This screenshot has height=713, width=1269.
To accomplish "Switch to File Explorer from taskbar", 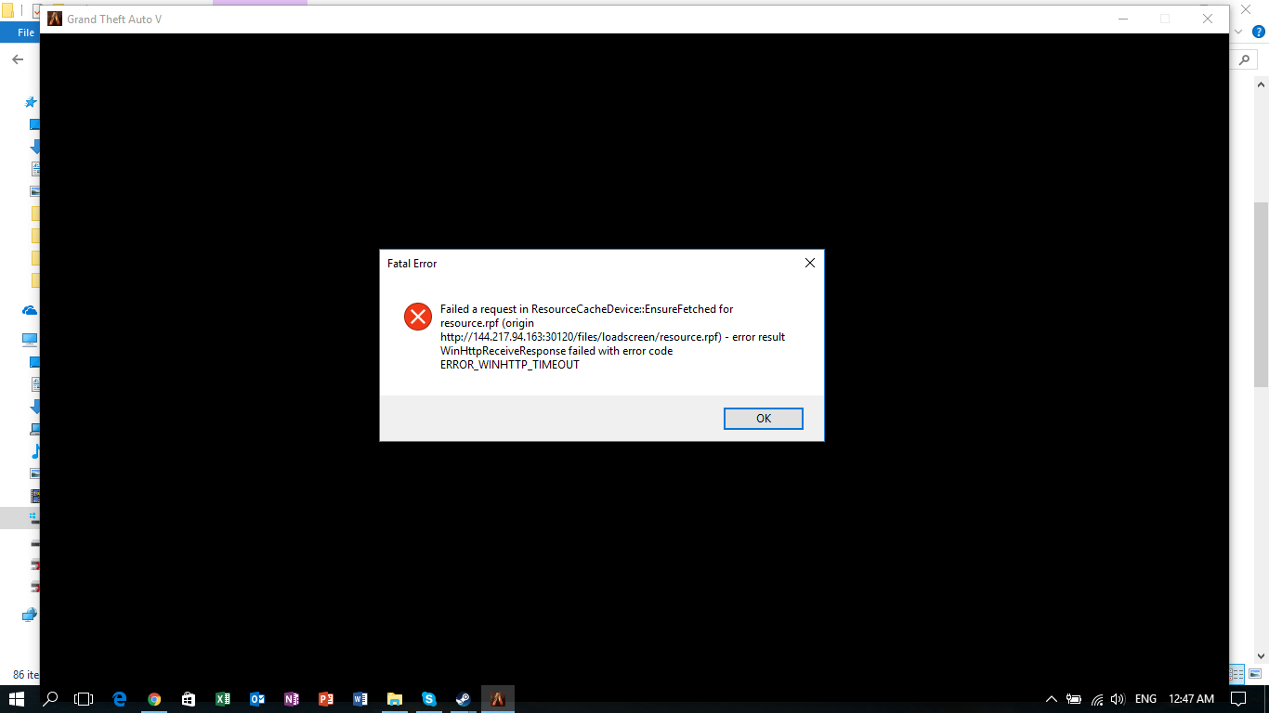I will pyautogui.click(x=395, y=699).
